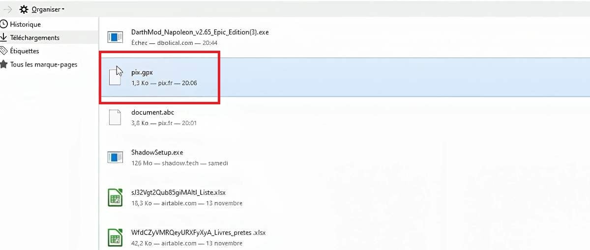Open the Organiser dropdown menu
This screenshot has width=590, height=250.
(x=48, y=9)
